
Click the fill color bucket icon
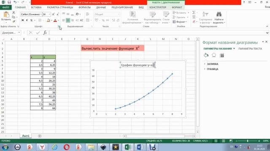[x=49, y=21]
